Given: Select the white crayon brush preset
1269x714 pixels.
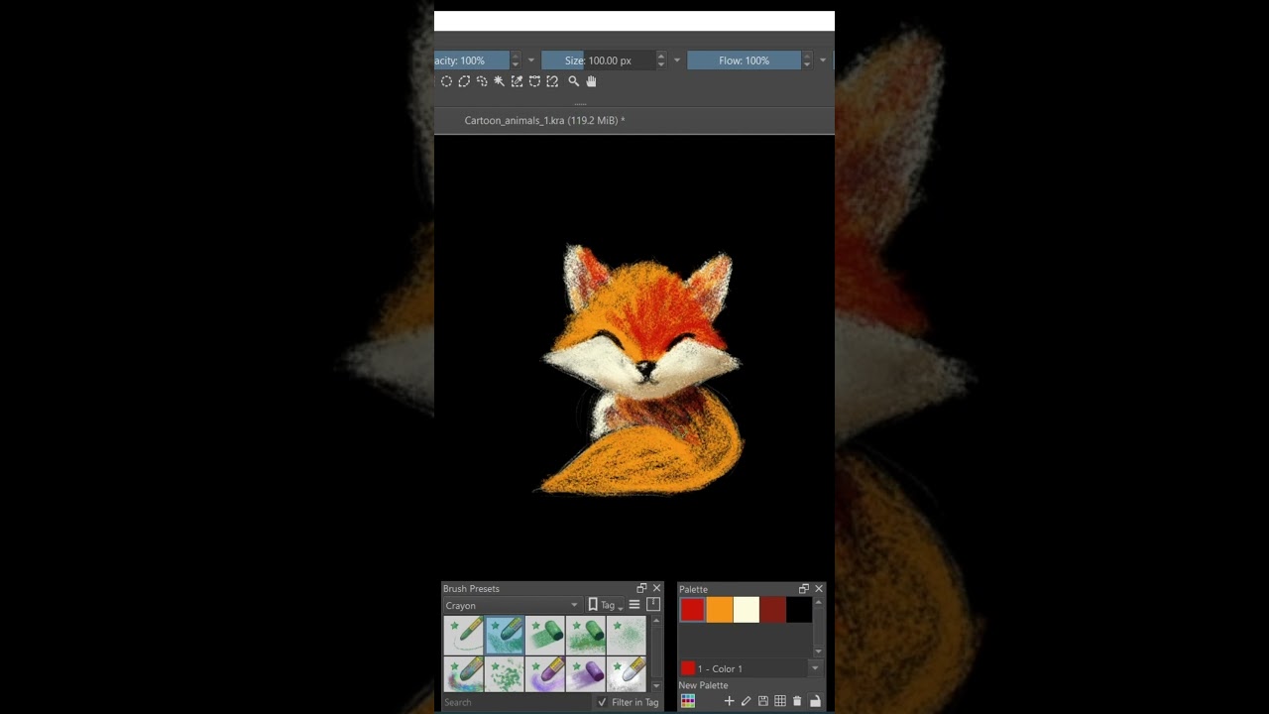Looking at the screenshot, I should tap(627, 674).
